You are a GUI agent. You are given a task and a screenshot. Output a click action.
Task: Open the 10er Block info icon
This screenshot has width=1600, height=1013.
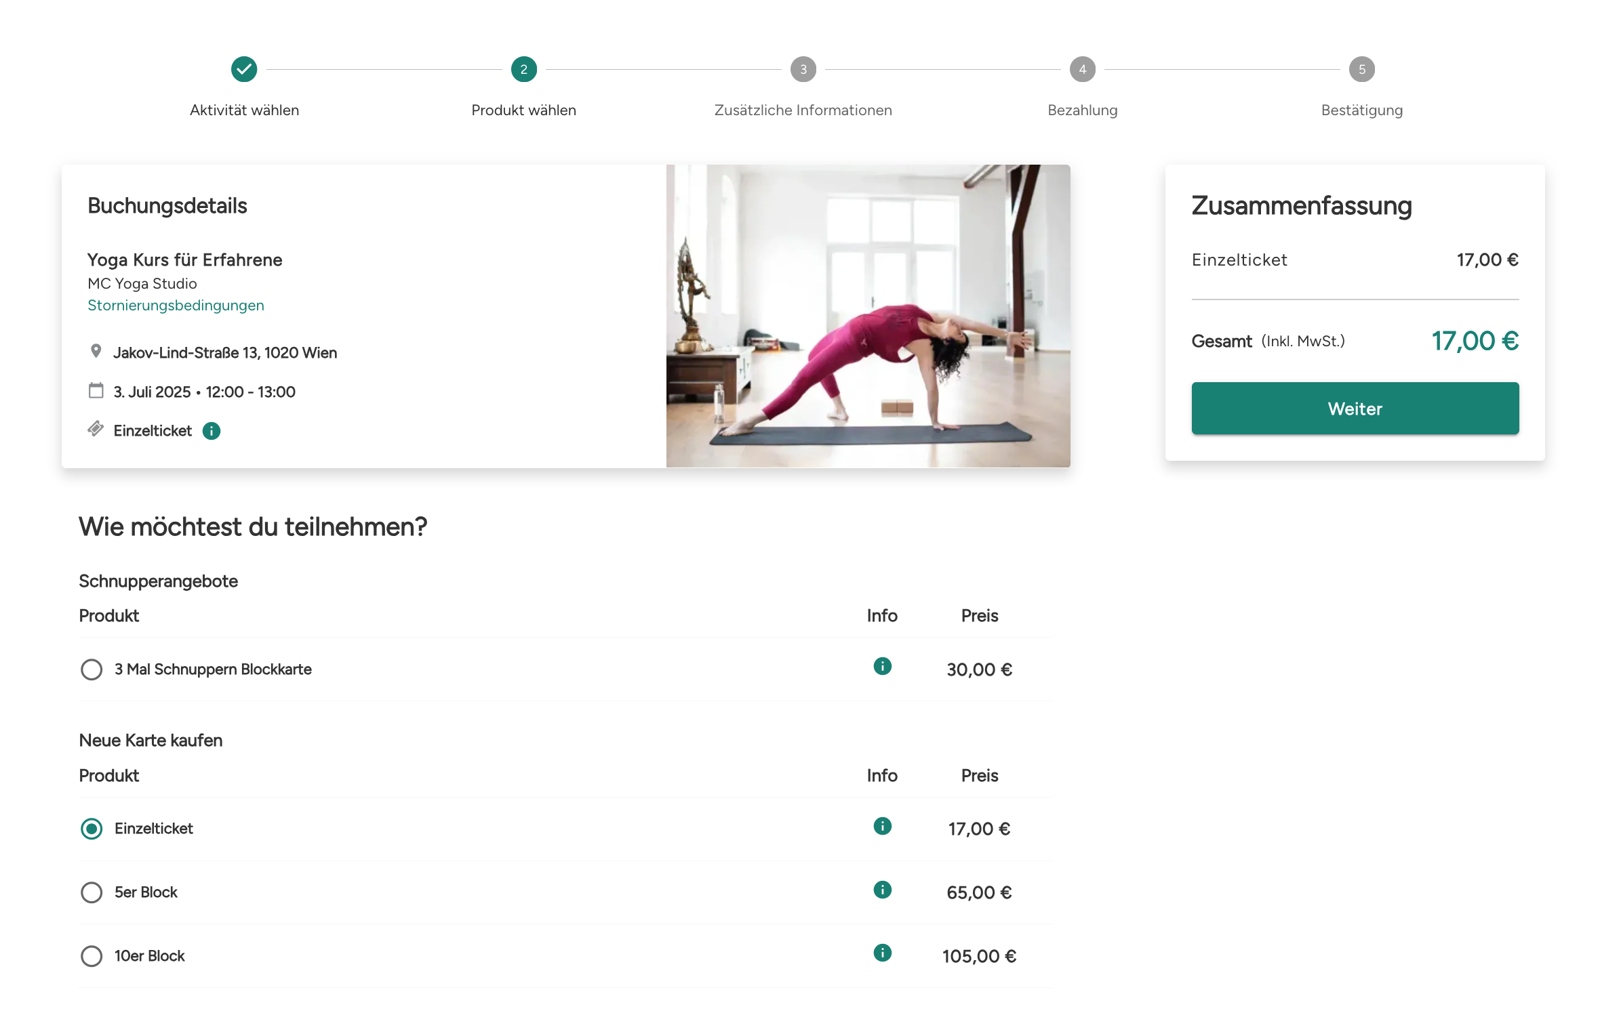click(x=882, y=953)
